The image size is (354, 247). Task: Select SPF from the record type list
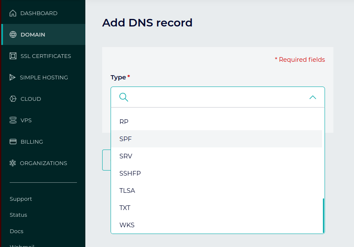point(126,139)
